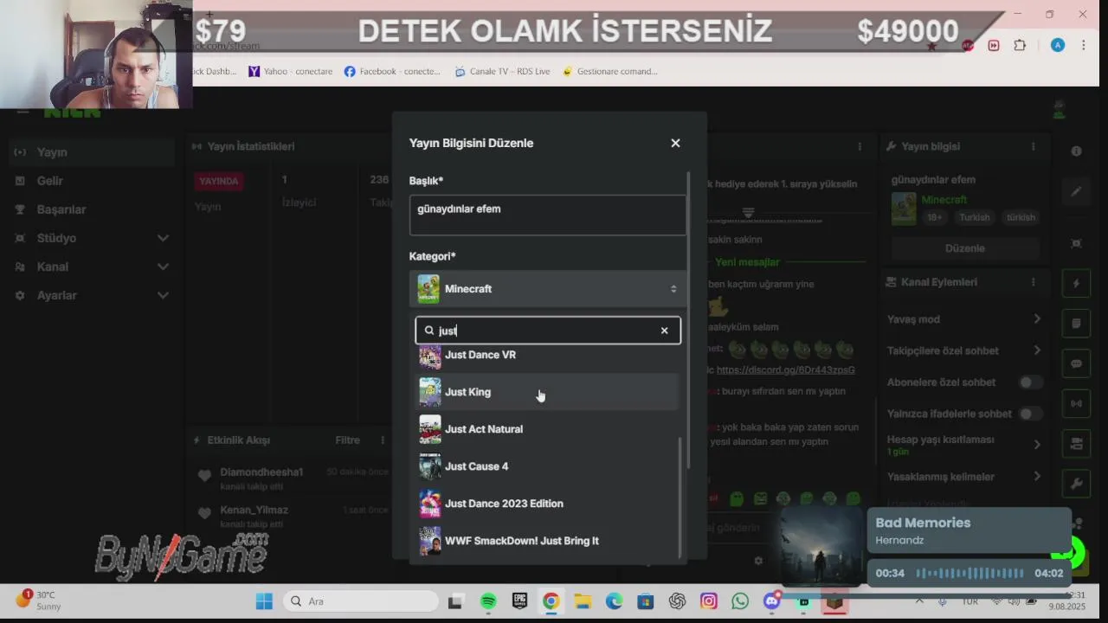
Task: Open Takipçilere özel sohbet settings
Action: point(964,350)
